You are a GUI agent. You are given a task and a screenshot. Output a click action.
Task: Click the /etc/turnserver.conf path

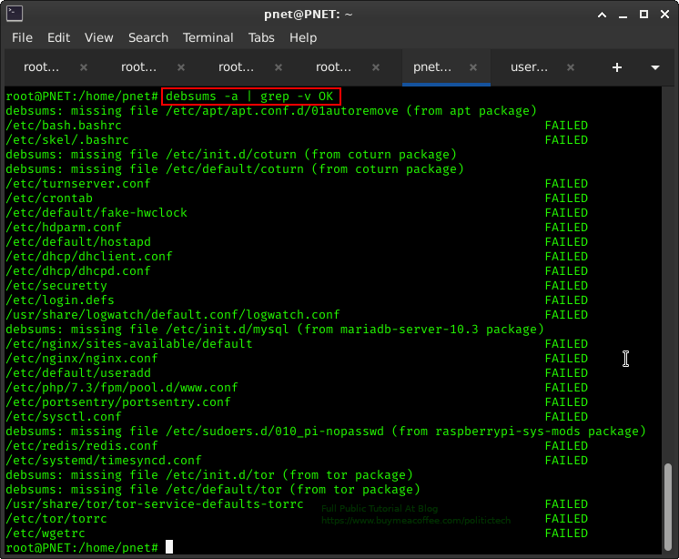point(78,184)
